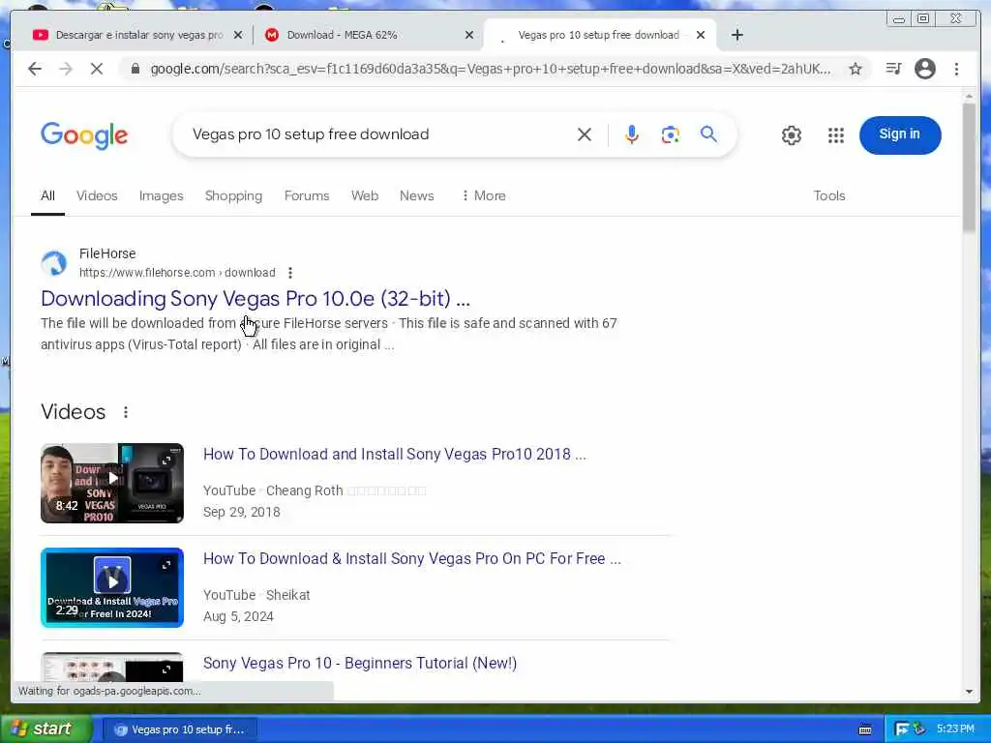Open the media control icon in the toolbar
The image size is (991, 743).
click(x=893, y=69)
